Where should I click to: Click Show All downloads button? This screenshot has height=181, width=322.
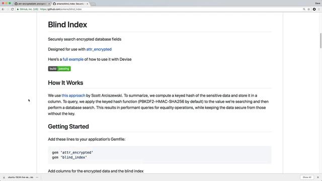pyautogui.click(x=307, y=177)
